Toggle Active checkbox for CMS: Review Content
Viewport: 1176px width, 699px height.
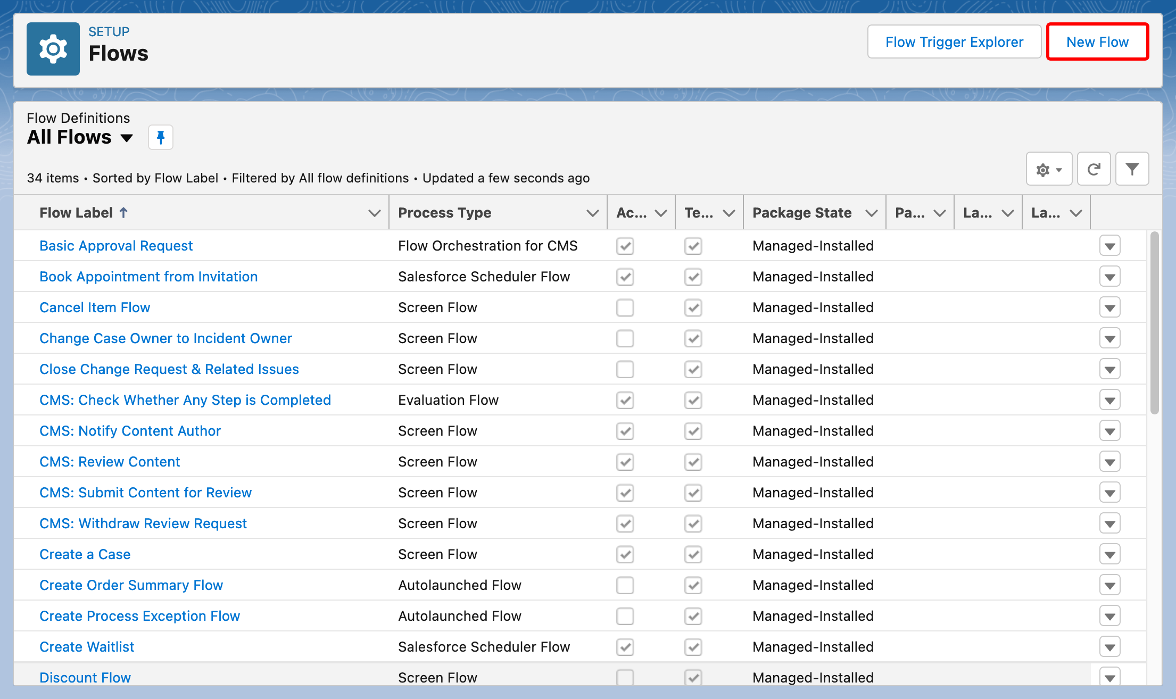coord(625,462)
